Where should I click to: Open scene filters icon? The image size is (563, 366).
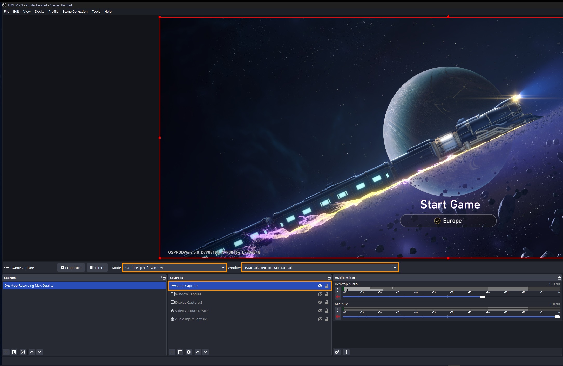click(23, 352)
